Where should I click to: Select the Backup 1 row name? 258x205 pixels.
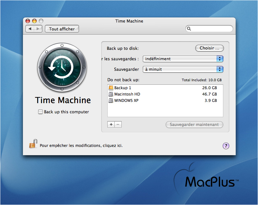pyautogui.click(x=123, y=88)
